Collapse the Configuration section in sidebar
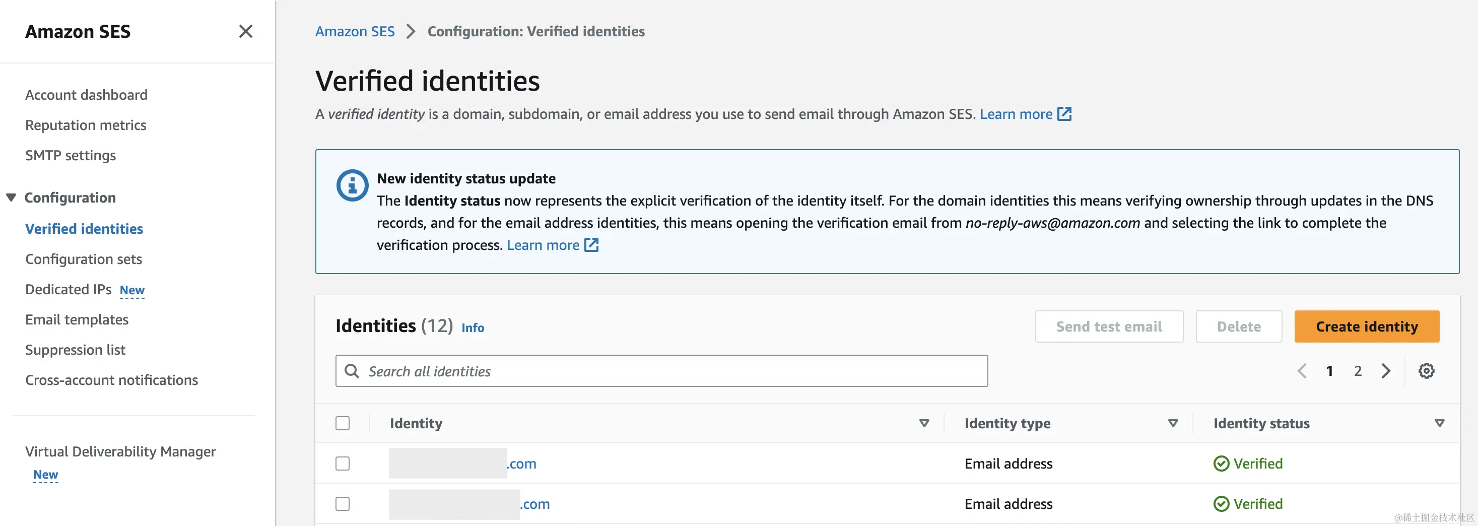The height and width of the screenshot is (526, 1478). point(12,197)
